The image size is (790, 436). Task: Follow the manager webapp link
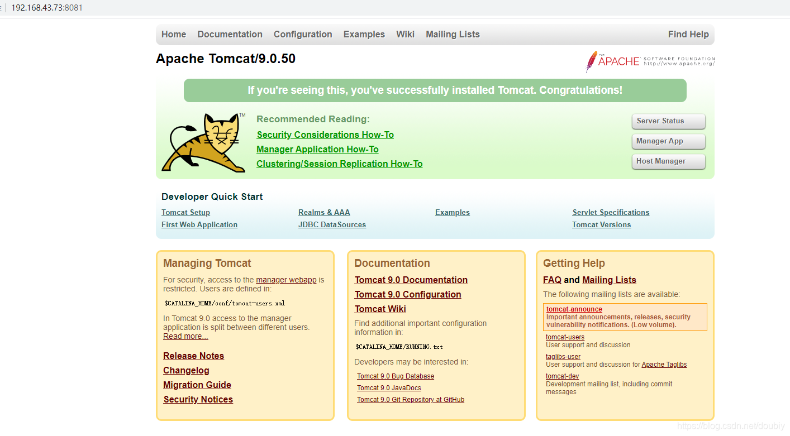[286, 280]
